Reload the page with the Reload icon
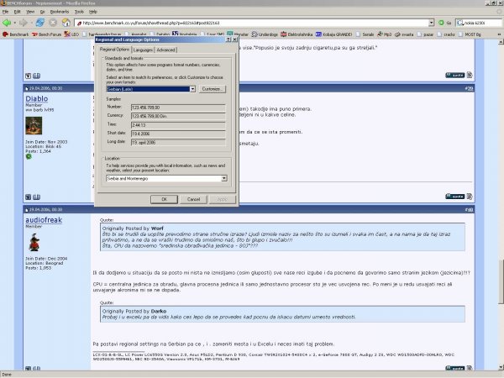This screenshot has height=378, width=504. (39, 23)
